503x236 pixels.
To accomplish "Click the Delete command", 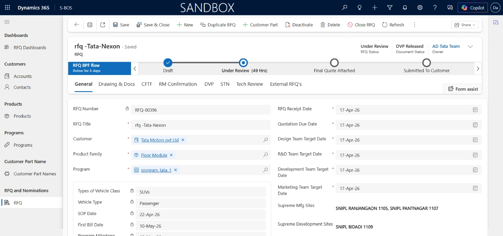I will point(330,25).
